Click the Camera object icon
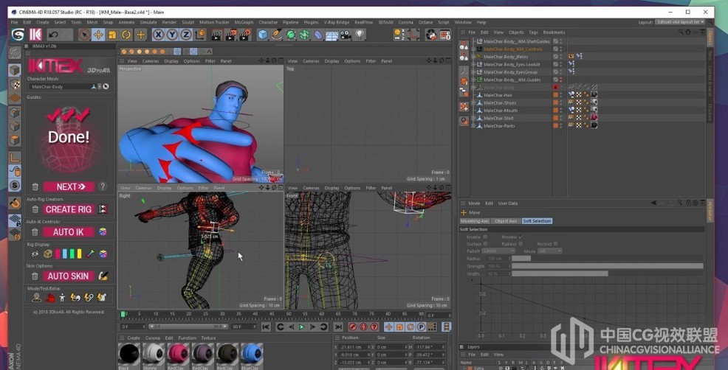This screenshot has height=370, width=728. click(x=346, y=35)
